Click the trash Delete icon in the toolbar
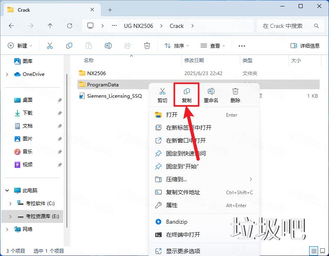 (x=147, y=45)
